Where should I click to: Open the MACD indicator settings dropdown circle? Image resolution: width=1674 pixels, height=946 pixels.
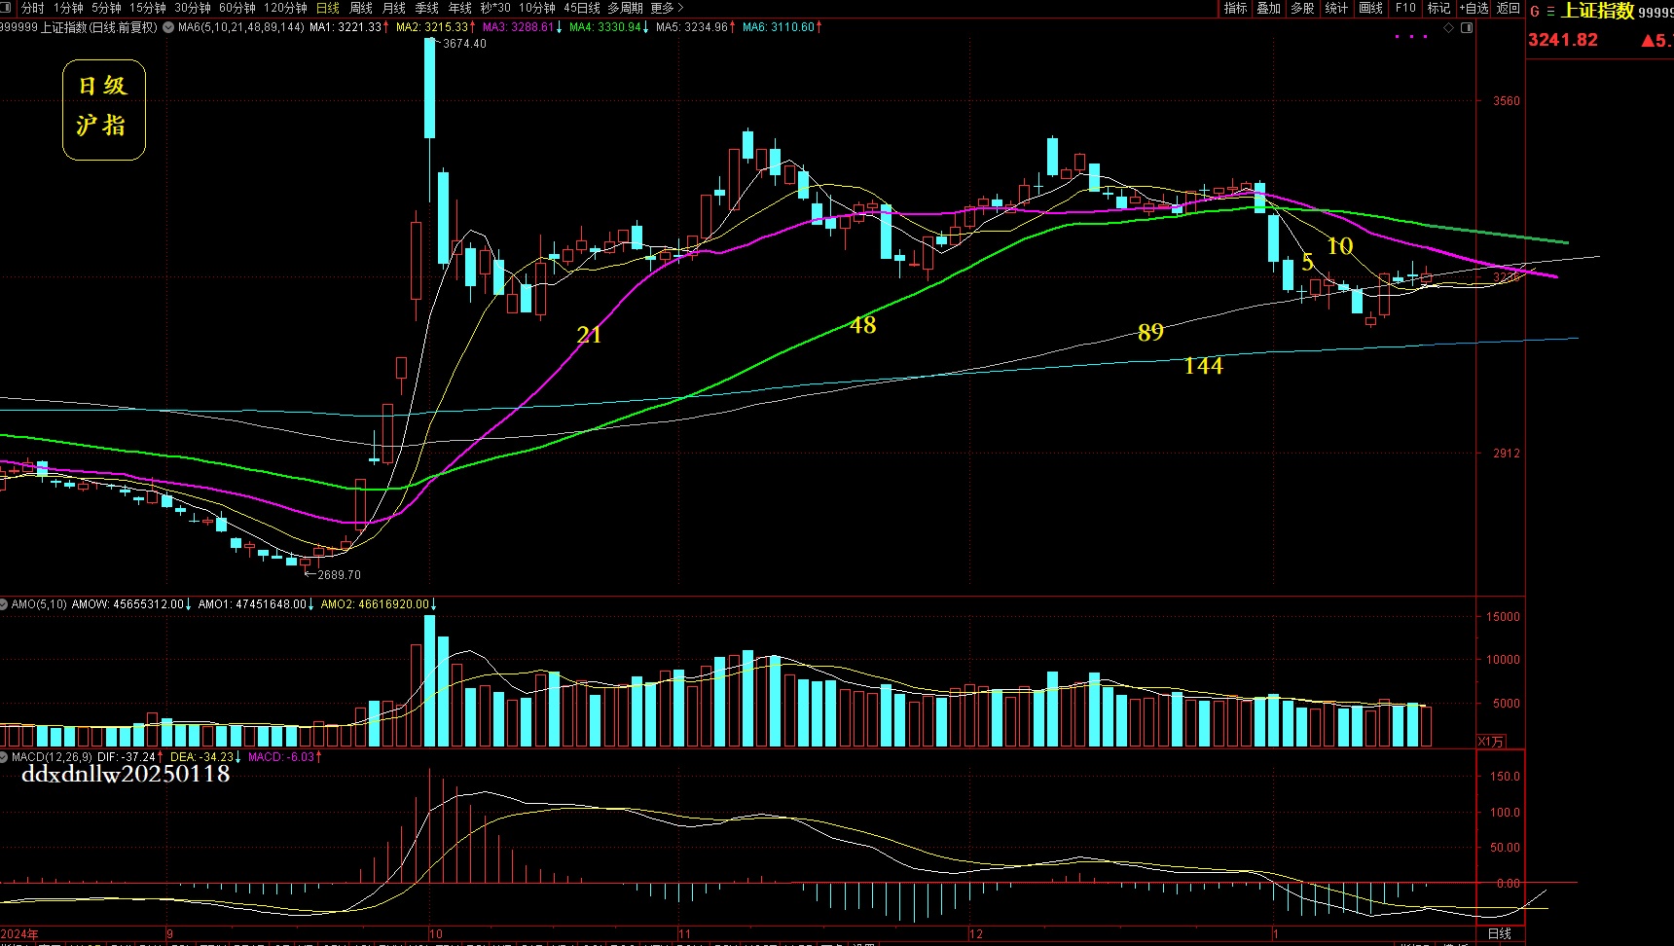click(4, 756)
